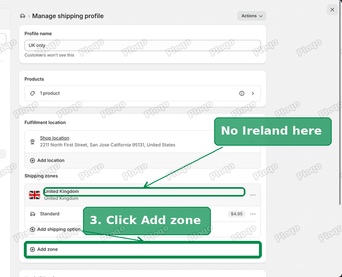Click the United Kingdom flag icon
This screenshot has width=342, height=277.
pyautogui.click(x=35, y=195)
